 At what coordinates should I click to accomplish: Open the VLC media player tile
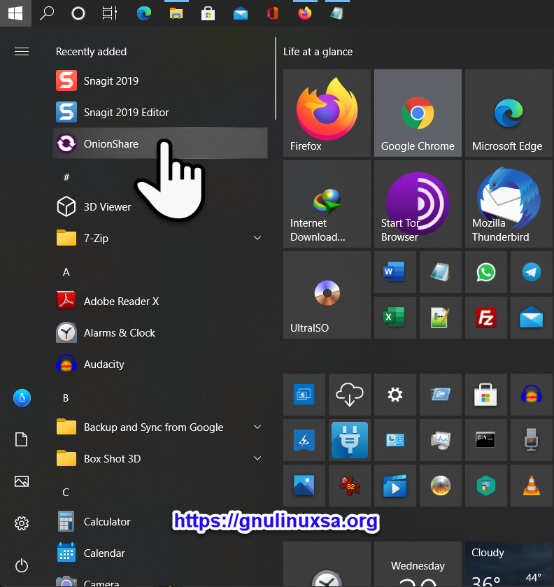tap(532, 486)
